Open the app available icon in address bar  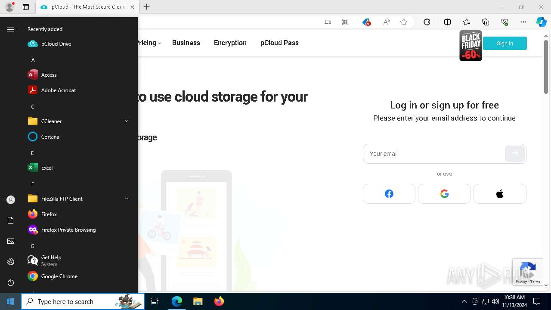click(345, 22)
